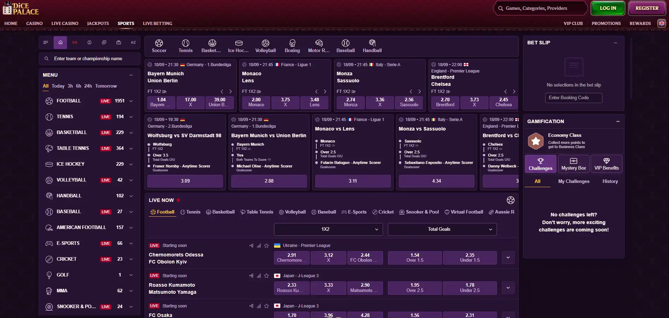The image size is (669, 318).
Task: Expand more markets for Chernomorets Odessa match
Action: point(508,258)
